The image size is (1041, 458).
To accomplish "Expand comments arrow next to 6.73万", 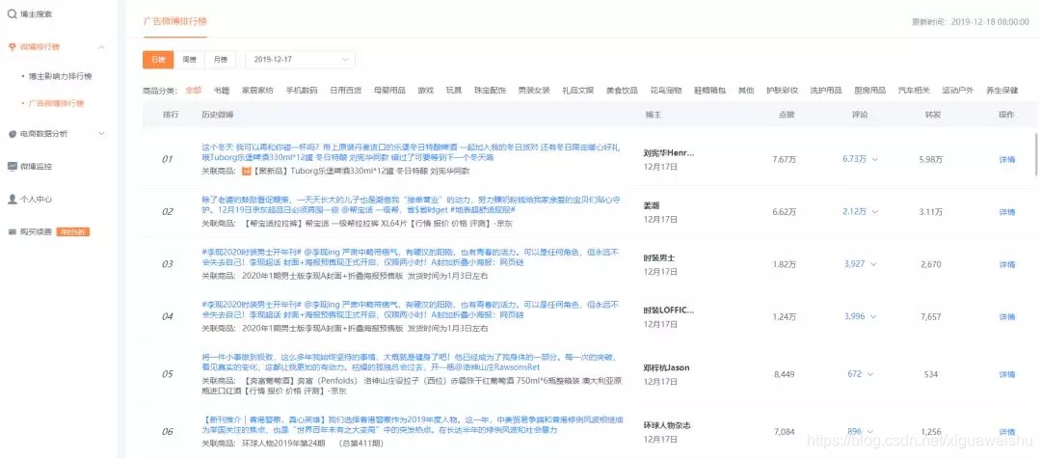I will [875, 159].
